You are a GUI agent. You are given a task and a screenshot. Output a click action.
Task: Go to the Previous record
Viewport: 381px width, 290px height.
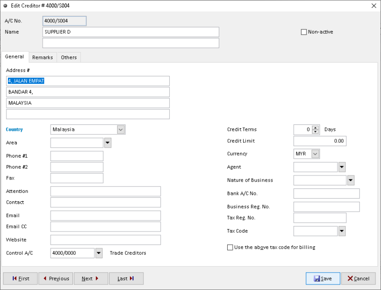coord(56,278)
